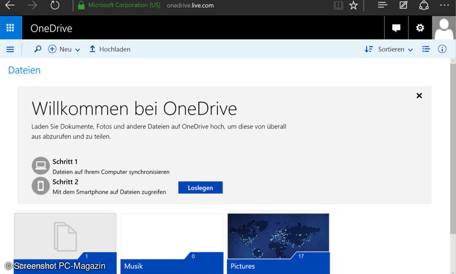The image size is (456, 274).
Task: Click the Loslegen button
Action: (200, 188)
